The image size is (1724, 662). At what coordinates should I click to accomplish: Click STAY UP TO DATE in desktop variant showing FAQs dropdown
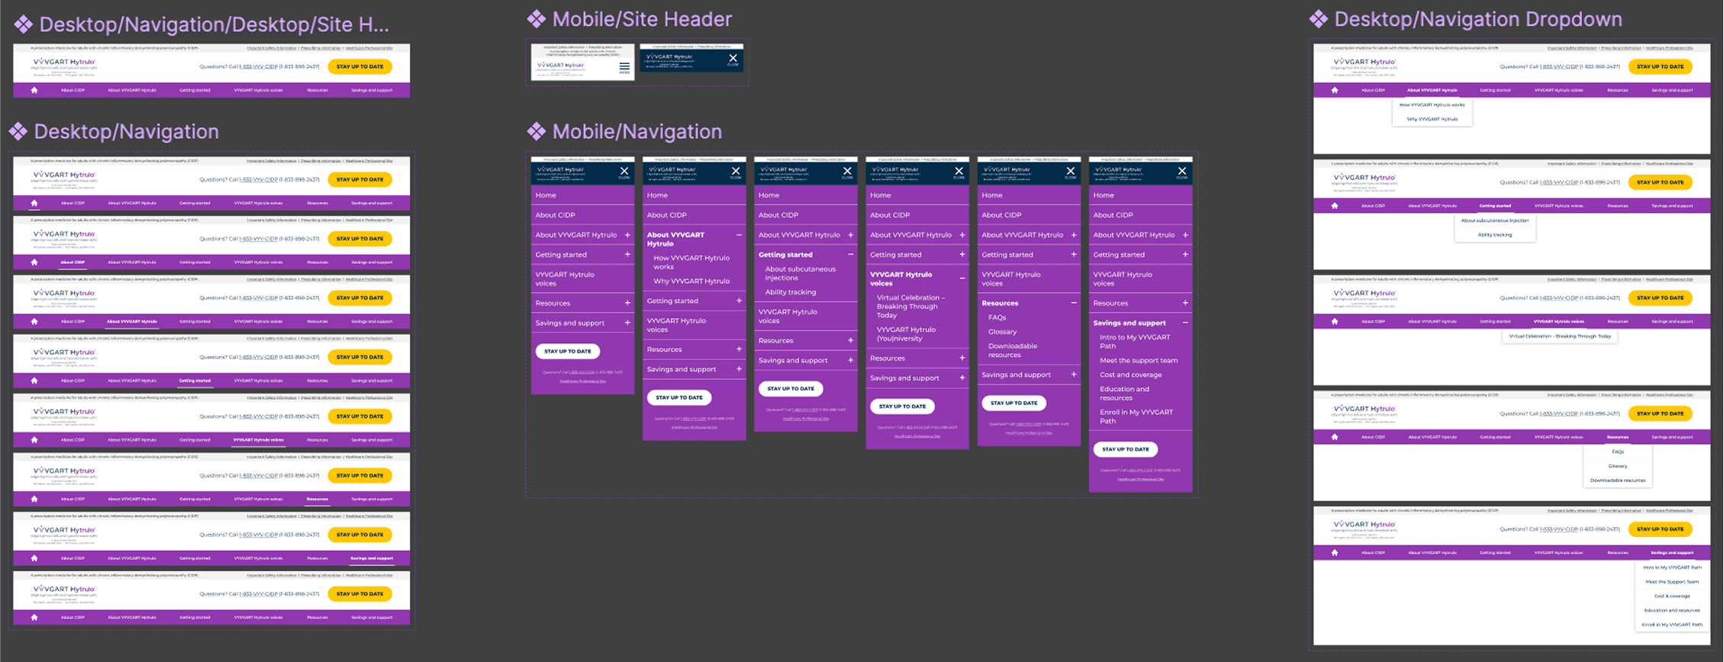pyautogui.click(x=1660, y=413)
